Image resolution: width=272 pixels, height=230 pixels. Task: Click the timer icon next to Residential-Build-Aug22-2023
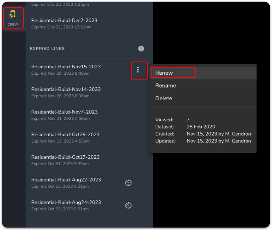[128, 183]
